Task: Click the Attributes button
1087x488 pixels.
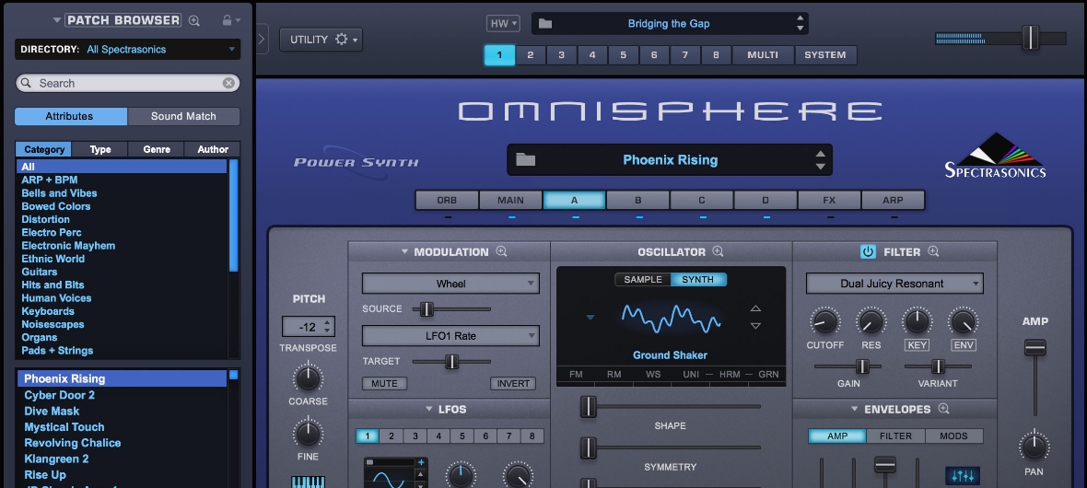Action: pos(71,116)
